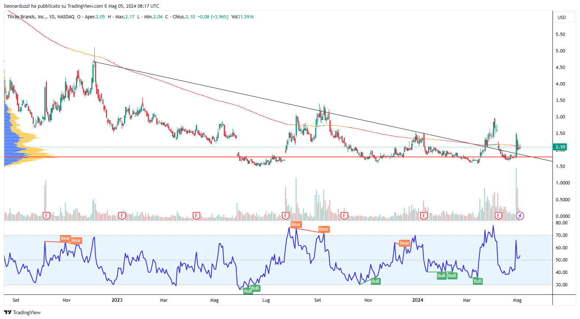Click the last Bull label on the RSI pane
The image size is (580, 319).
pos(478,281)
